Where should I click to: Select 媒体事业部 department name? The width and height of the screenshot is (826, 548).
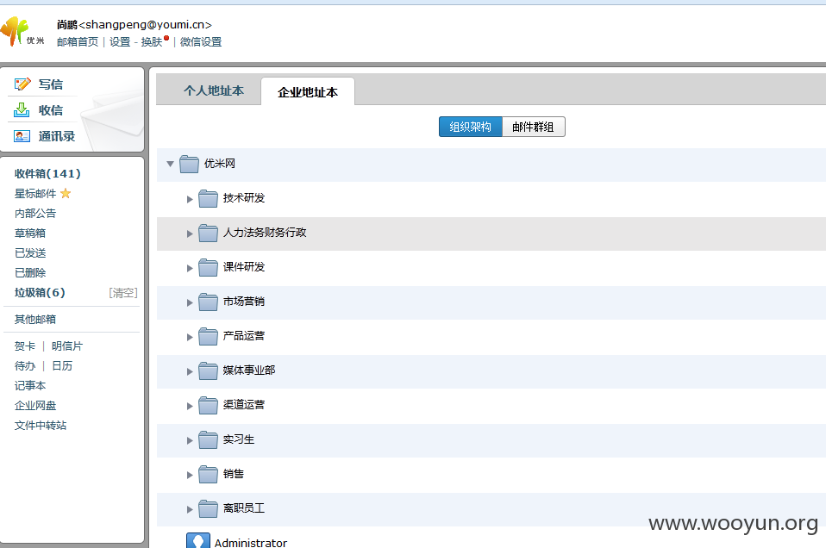(249, 370)
